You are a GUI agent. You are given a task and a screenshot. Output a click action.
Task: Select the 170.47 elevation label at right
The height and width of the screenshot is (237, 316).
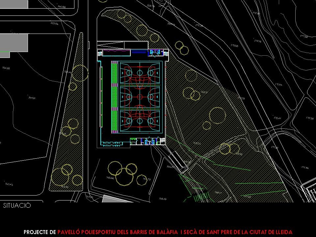point(277,118)
